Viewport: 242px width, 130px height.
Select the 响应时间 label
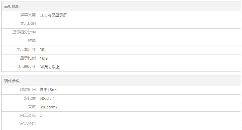[28, 90]
